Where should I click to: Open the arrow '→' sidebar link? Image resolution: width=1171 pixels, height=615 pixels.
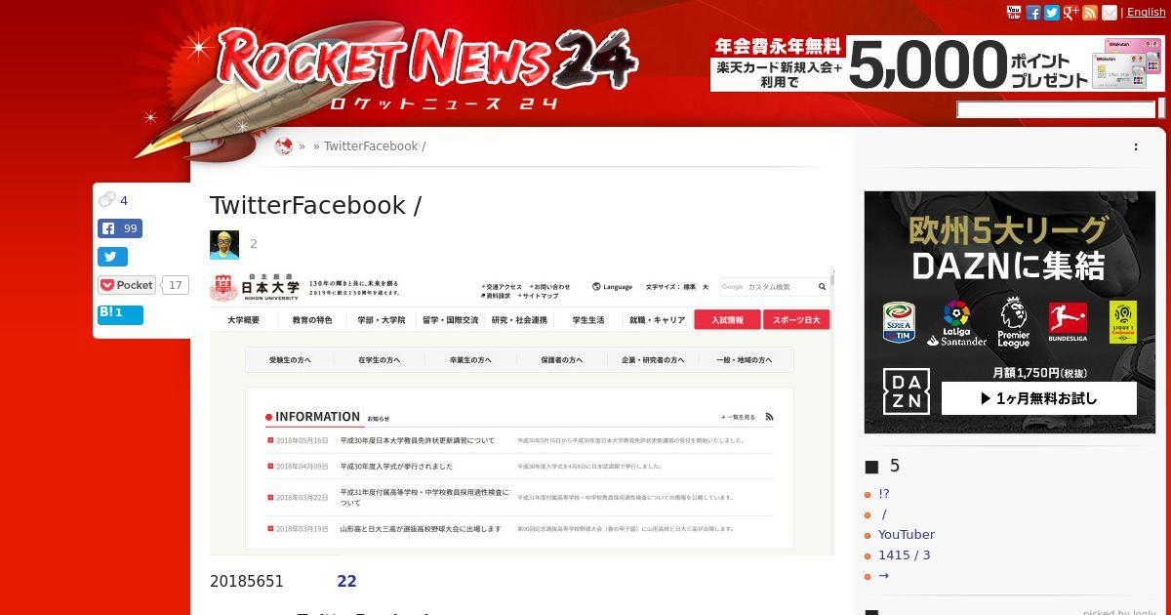coord(883,576)
